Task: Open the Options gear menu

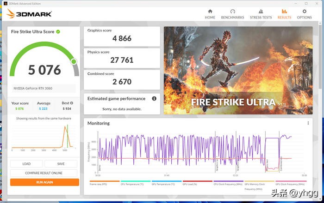Action: [x=304, y=14]
